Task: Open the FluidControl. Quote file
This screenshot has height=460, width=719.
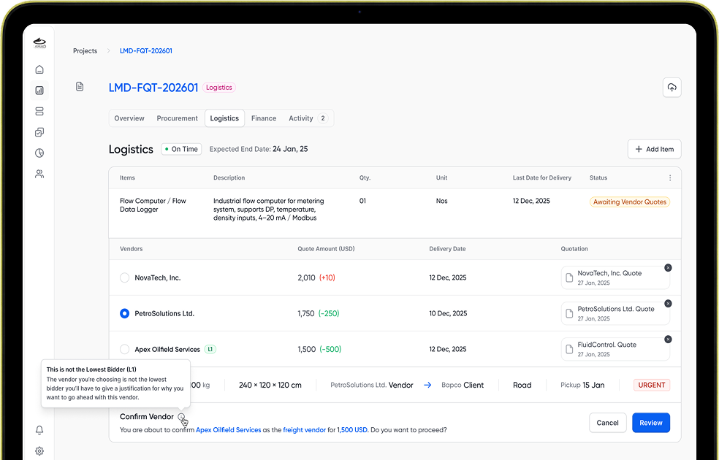Action: coord(615,349)
